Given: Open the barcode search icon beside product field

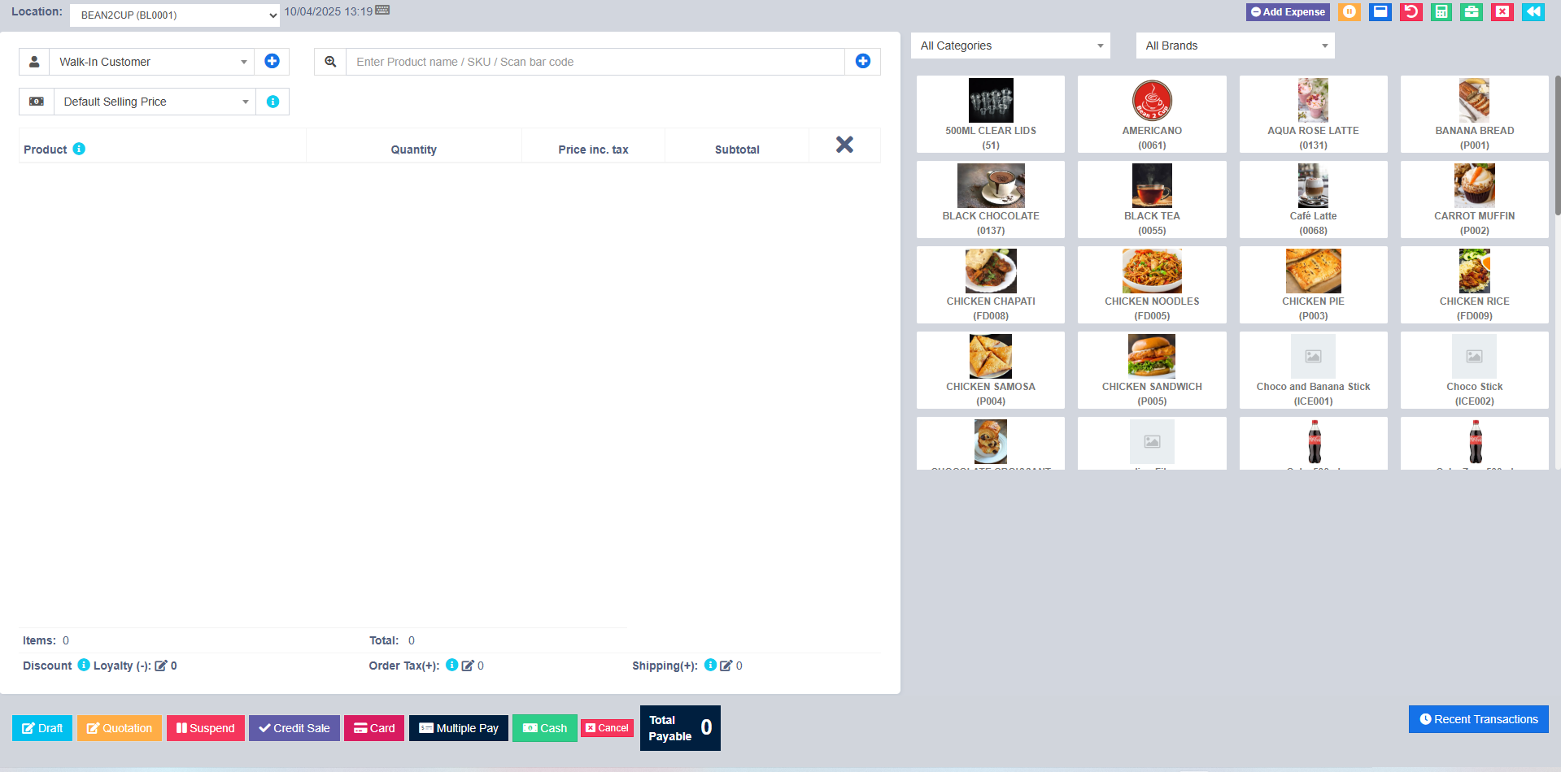Looking at the screenshot, I should [330, 61].
